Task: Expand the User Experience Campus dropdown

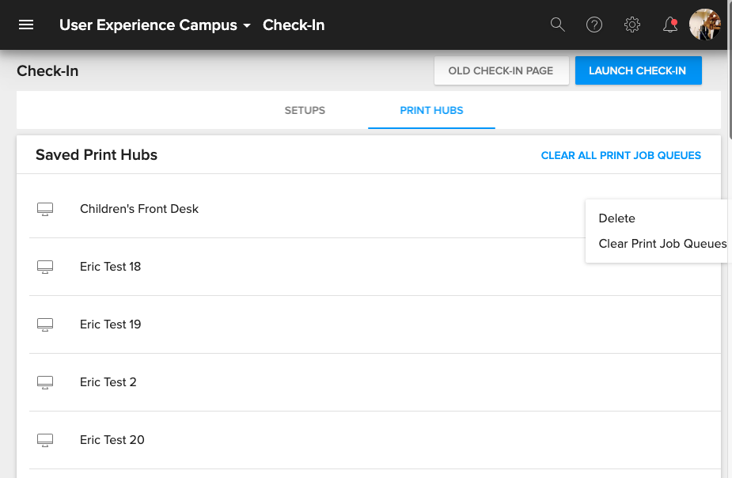Action: point(155,25)
